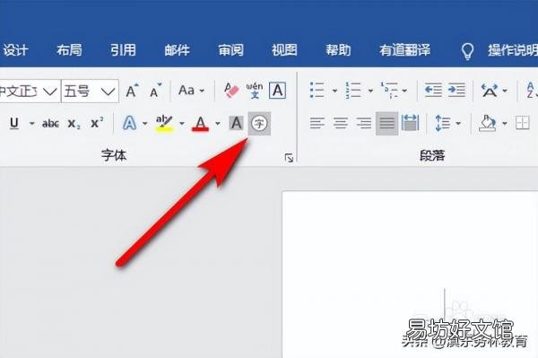Select the phonetic guide wén icon
The height and width of the screenshot is (358, 538).
click(x=255, y=91)
